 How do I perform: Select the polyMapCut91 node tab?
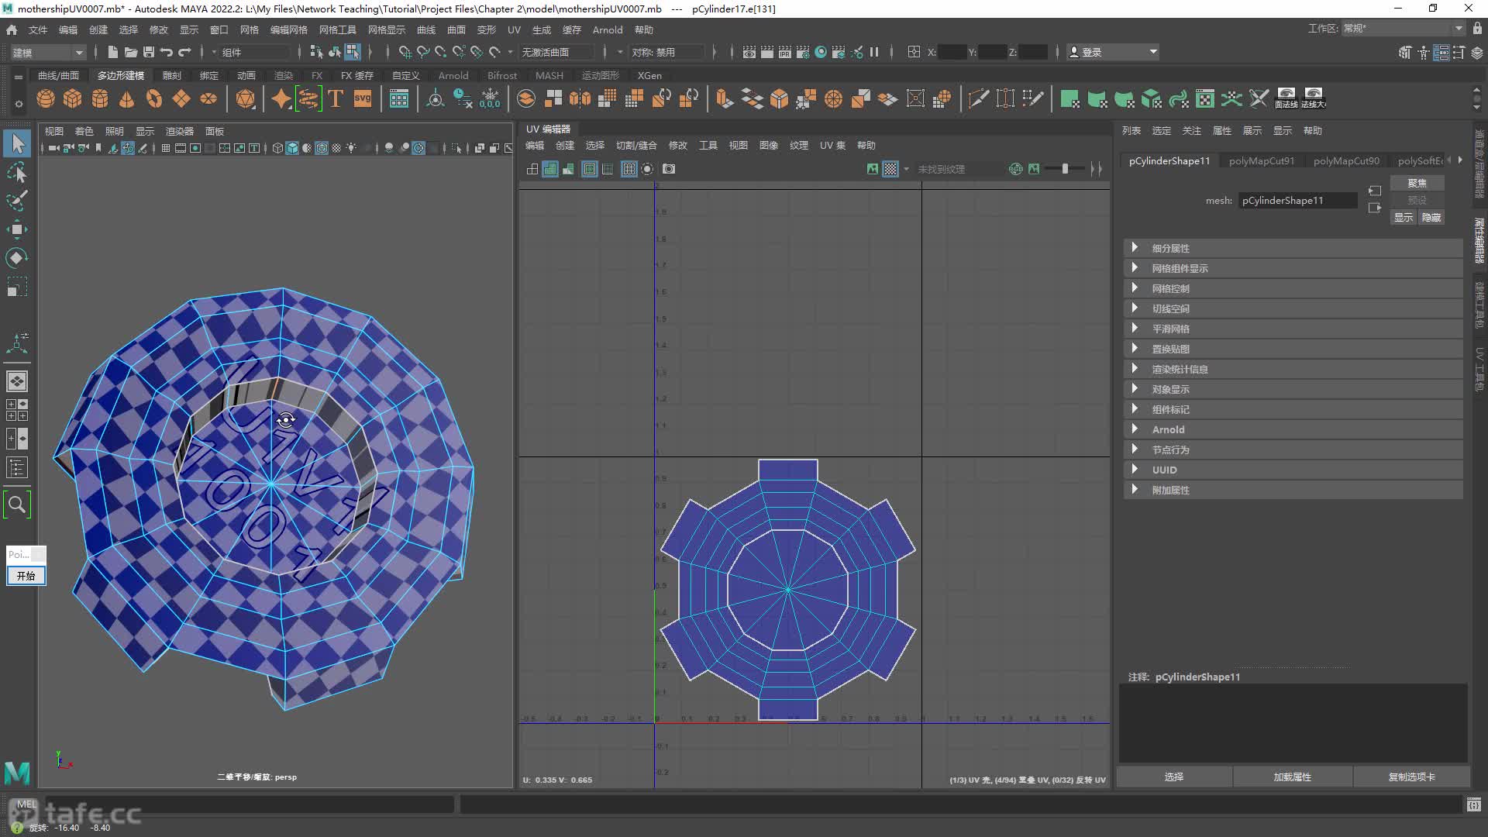[1262, 160]
